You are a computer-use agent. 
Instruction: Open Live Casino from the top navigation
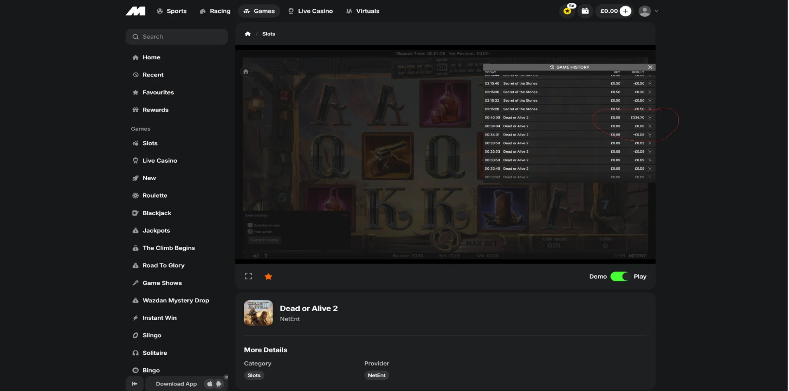coord(310,11)
